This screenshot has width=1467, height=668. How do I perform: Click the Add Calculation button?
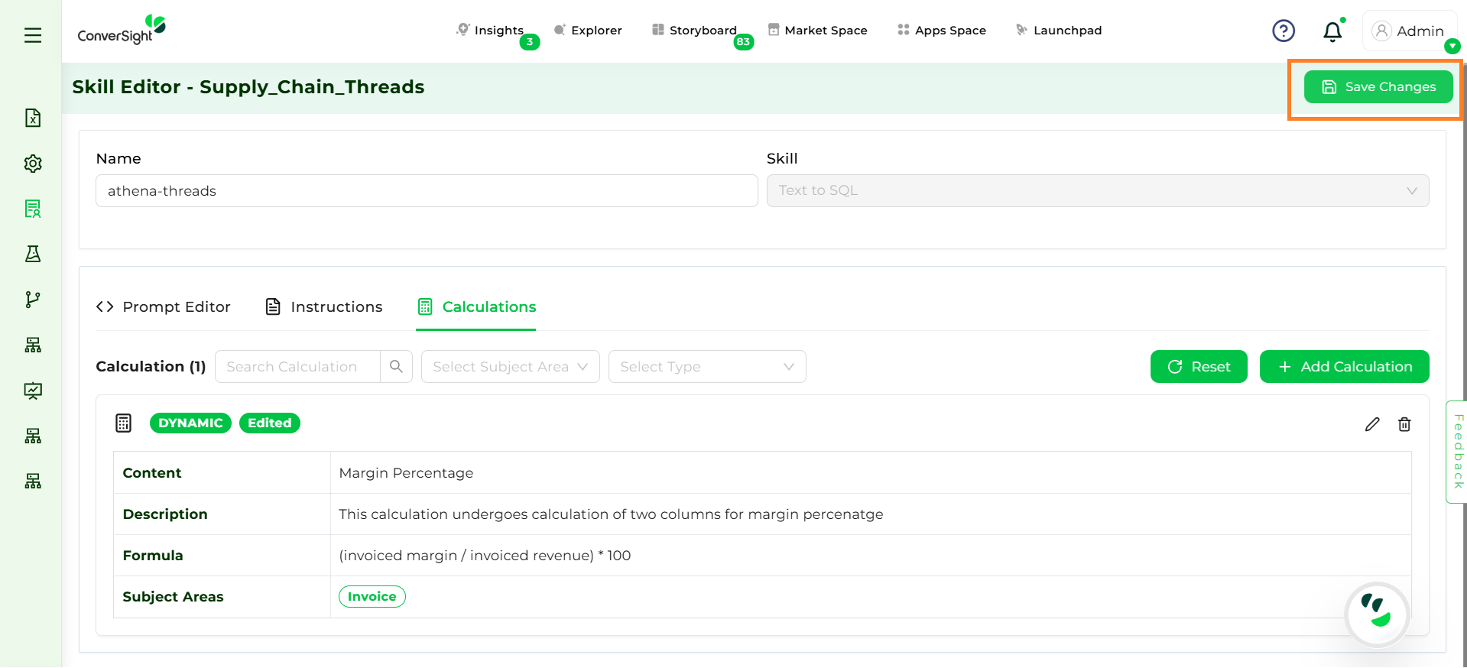pyautogui.click(x=1344, y=367)
